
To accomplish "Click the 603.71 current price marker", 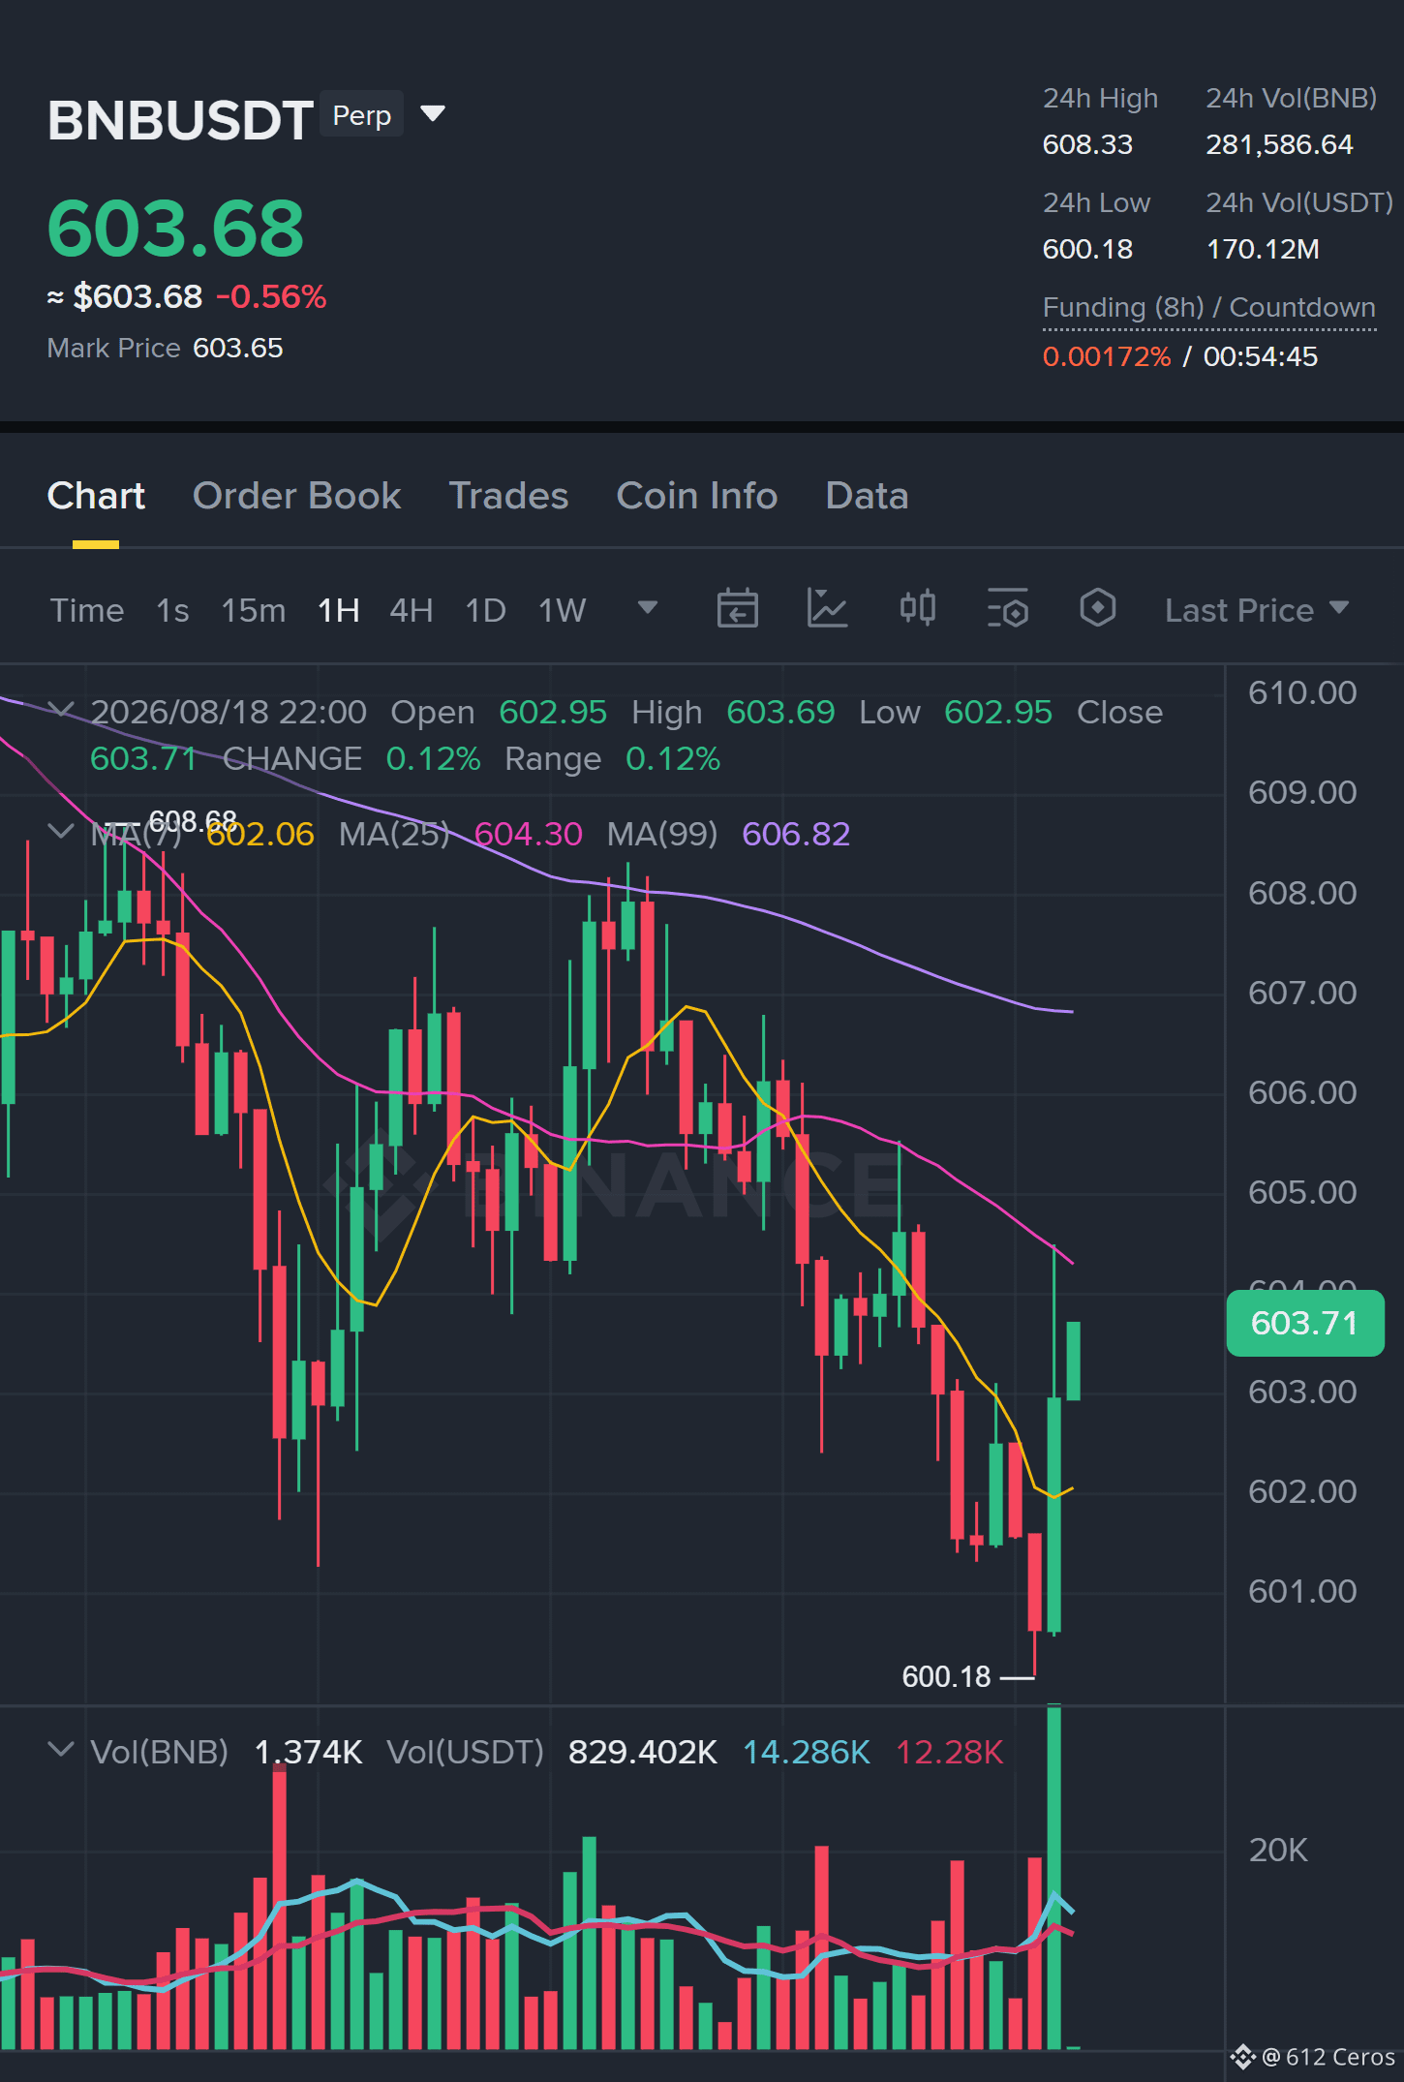I will click(1305, 1323).
